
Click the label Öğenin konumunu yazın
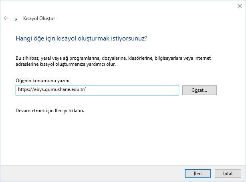[x=42, y=81]
